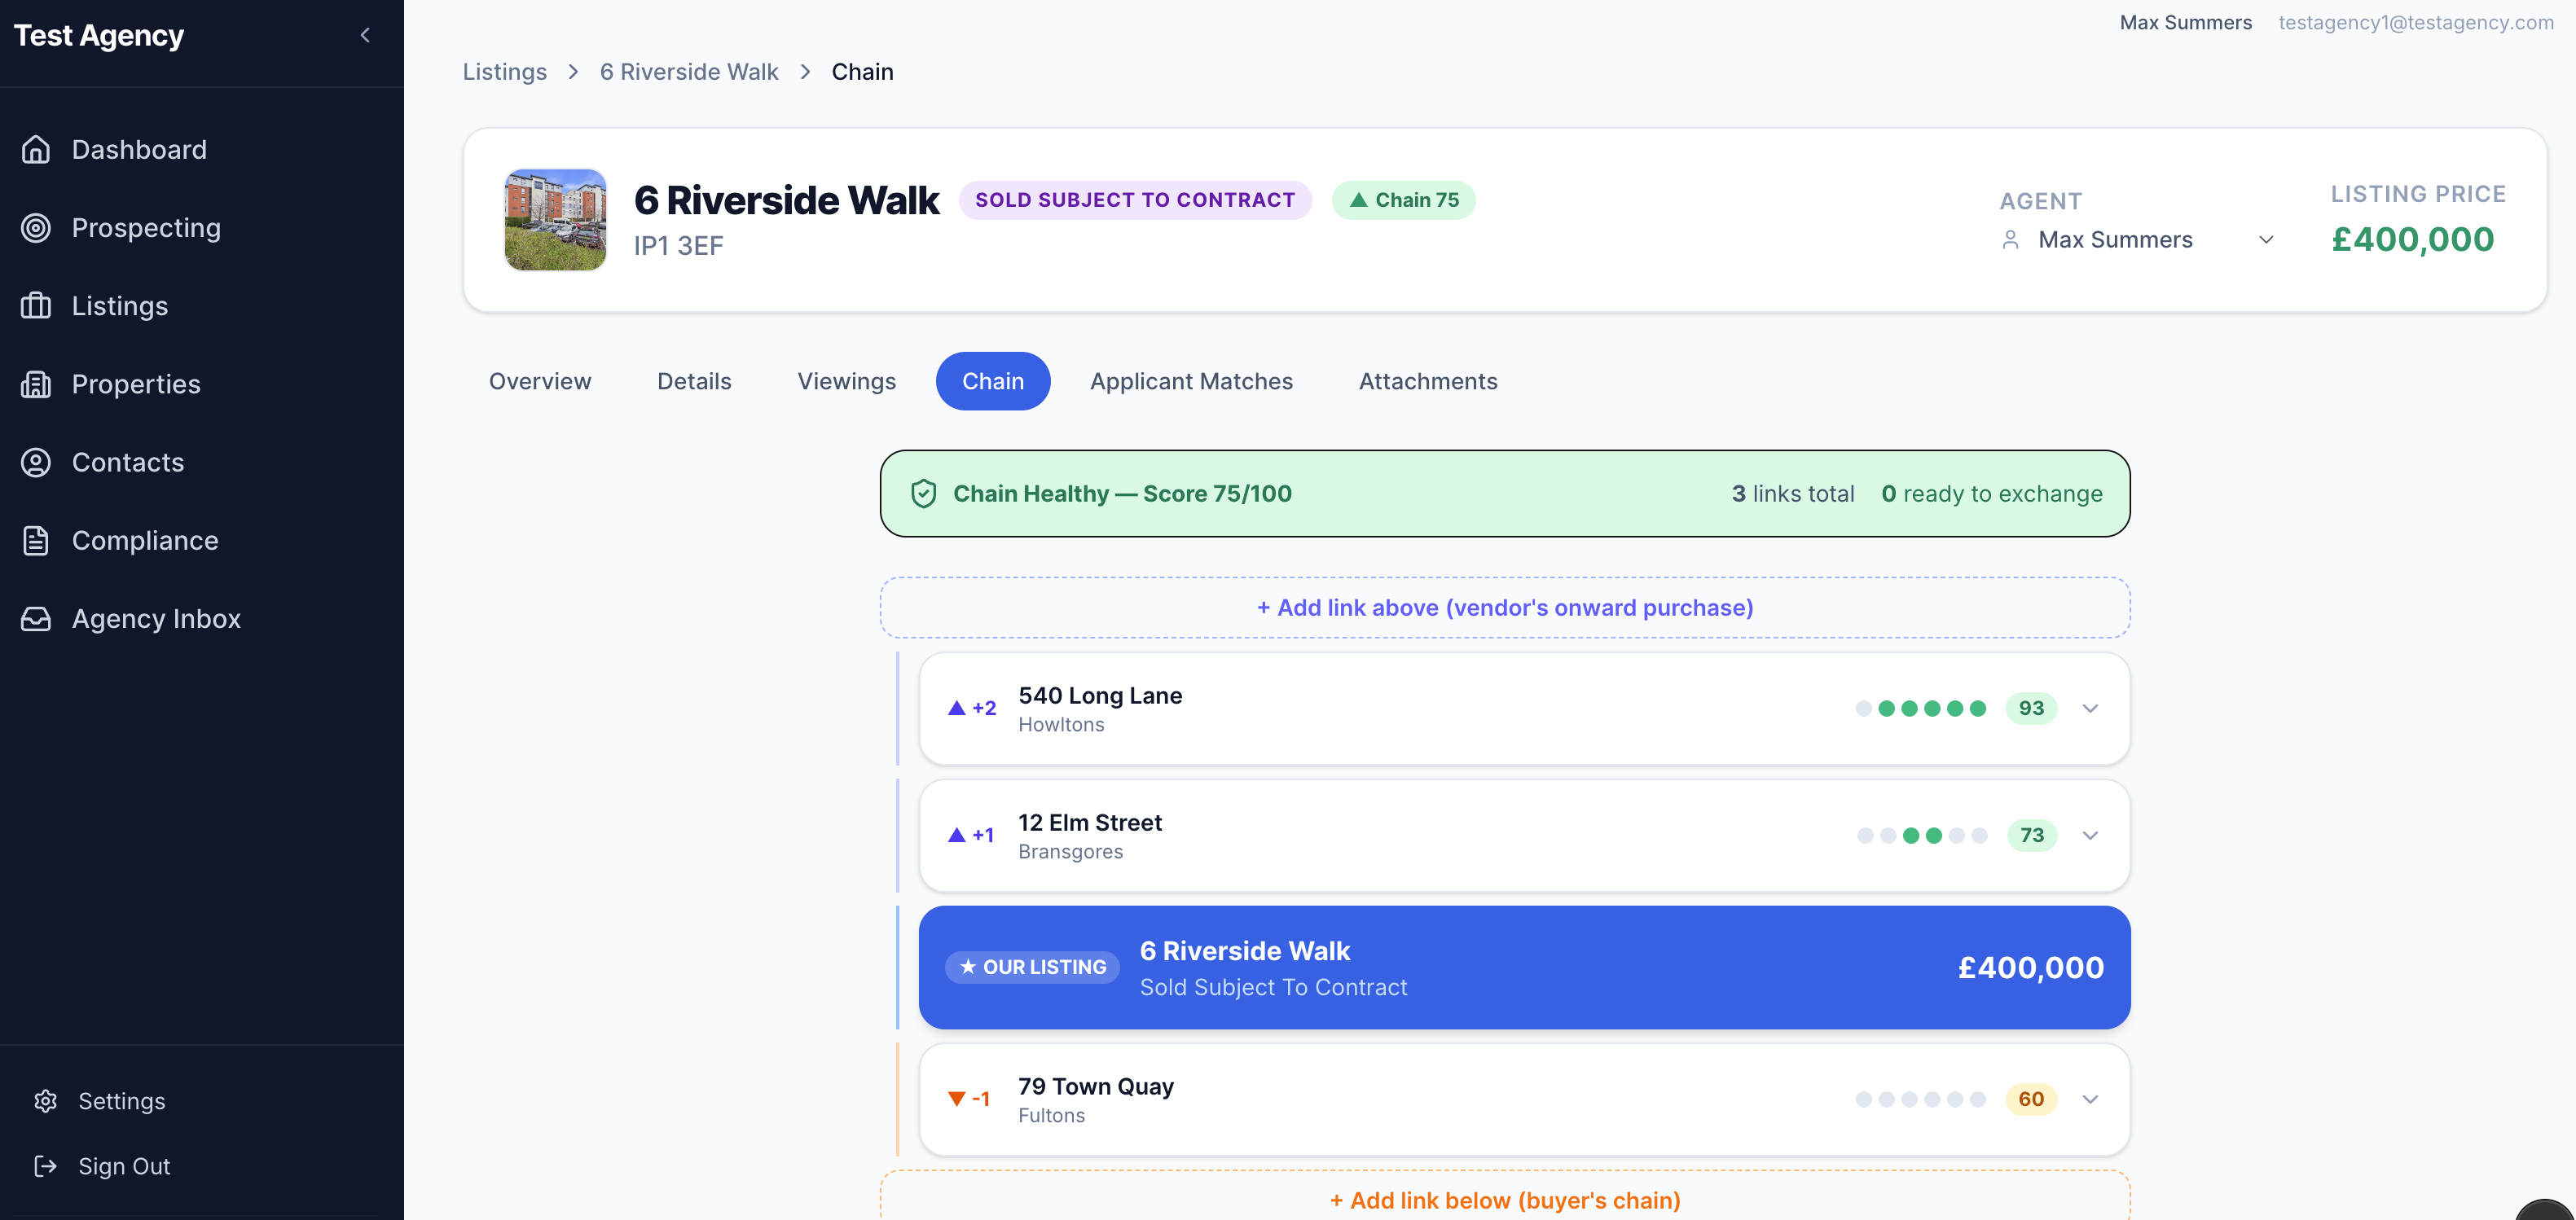The height and width of the screenshot is (1220, 2576).
Task: Click the Contacts person icon
Action: [36, 462]
